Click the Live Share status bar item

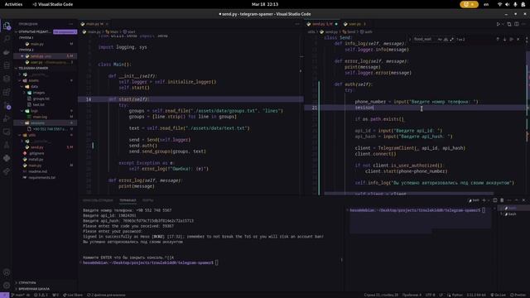point(73,295)
